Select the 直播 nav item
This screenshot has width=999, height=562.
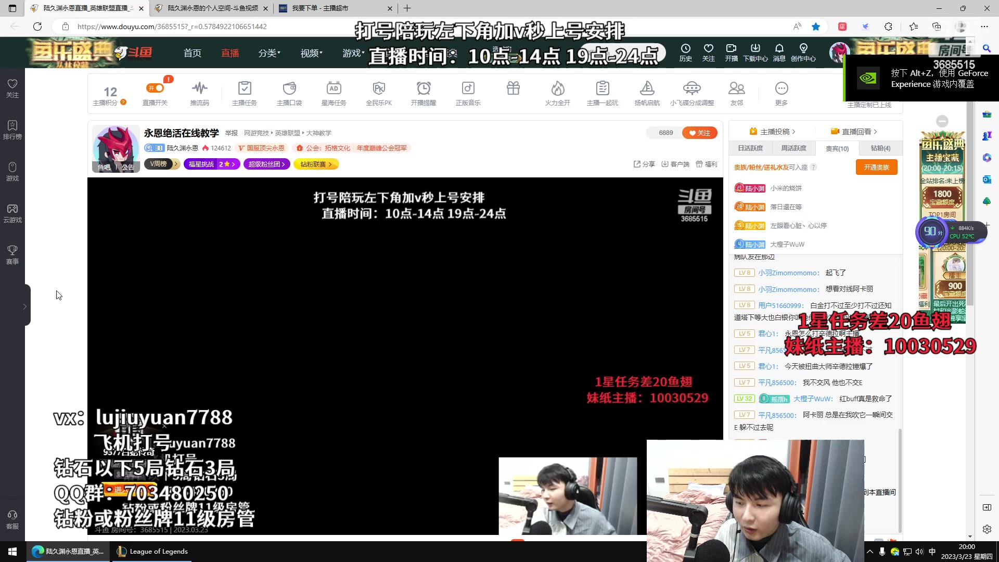tap(230, 53)
